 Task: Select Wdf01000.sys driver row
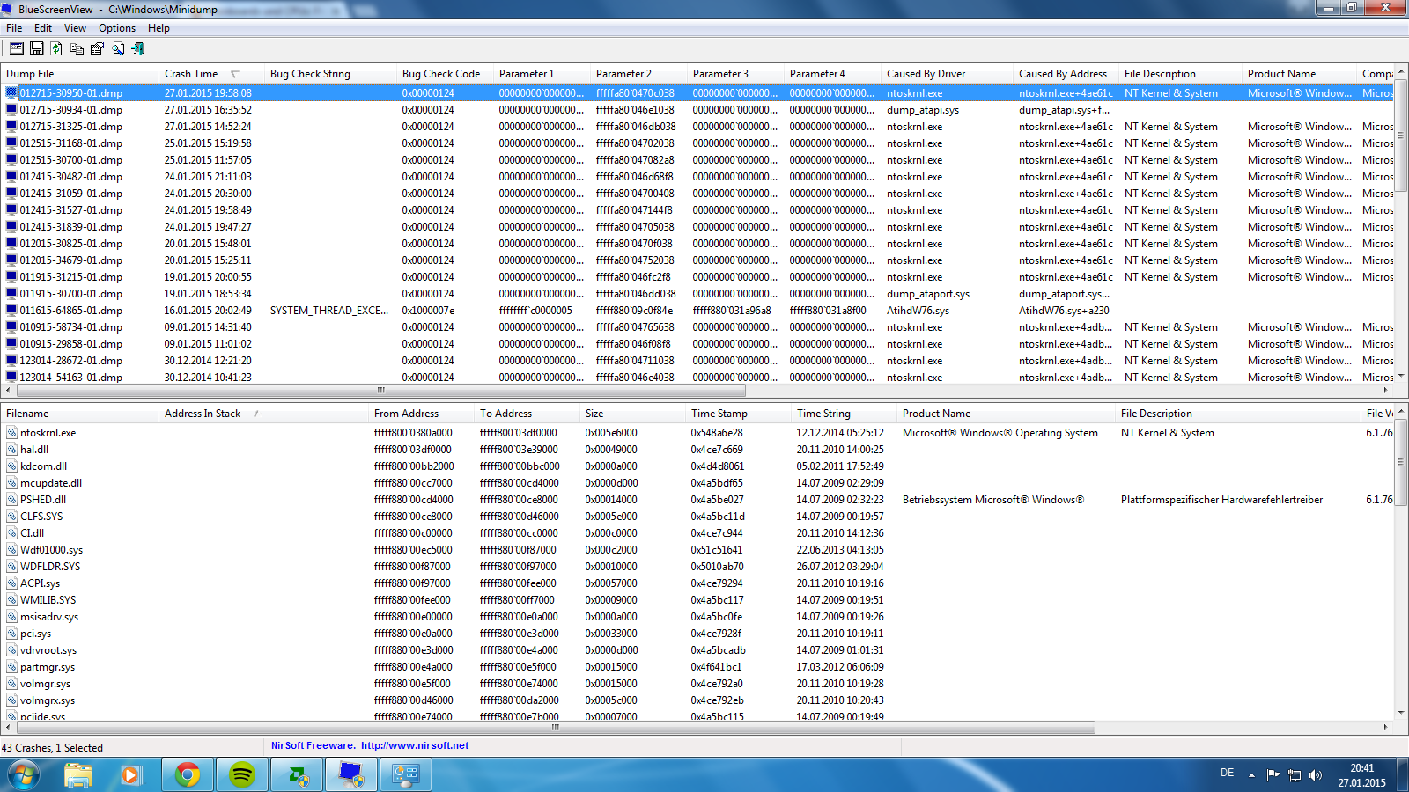point(697,550)
